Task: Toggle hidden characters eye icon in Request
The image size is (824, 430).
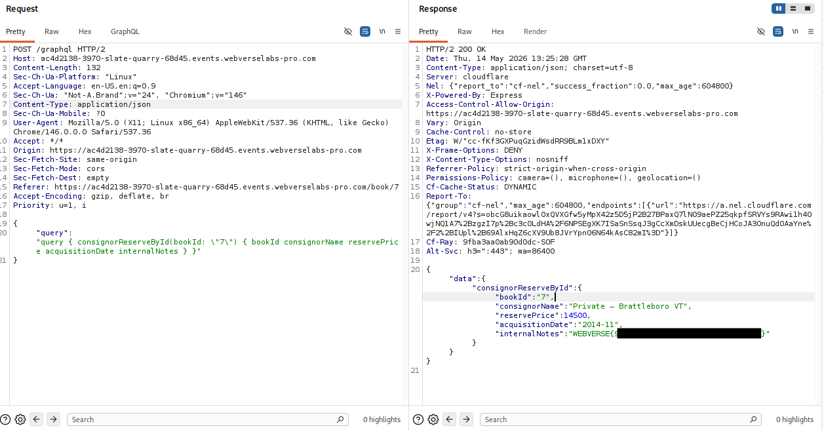Action: (x=348, y=31)
